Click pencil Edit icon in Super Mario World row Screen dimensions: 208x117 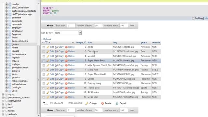tap(48, 74)
